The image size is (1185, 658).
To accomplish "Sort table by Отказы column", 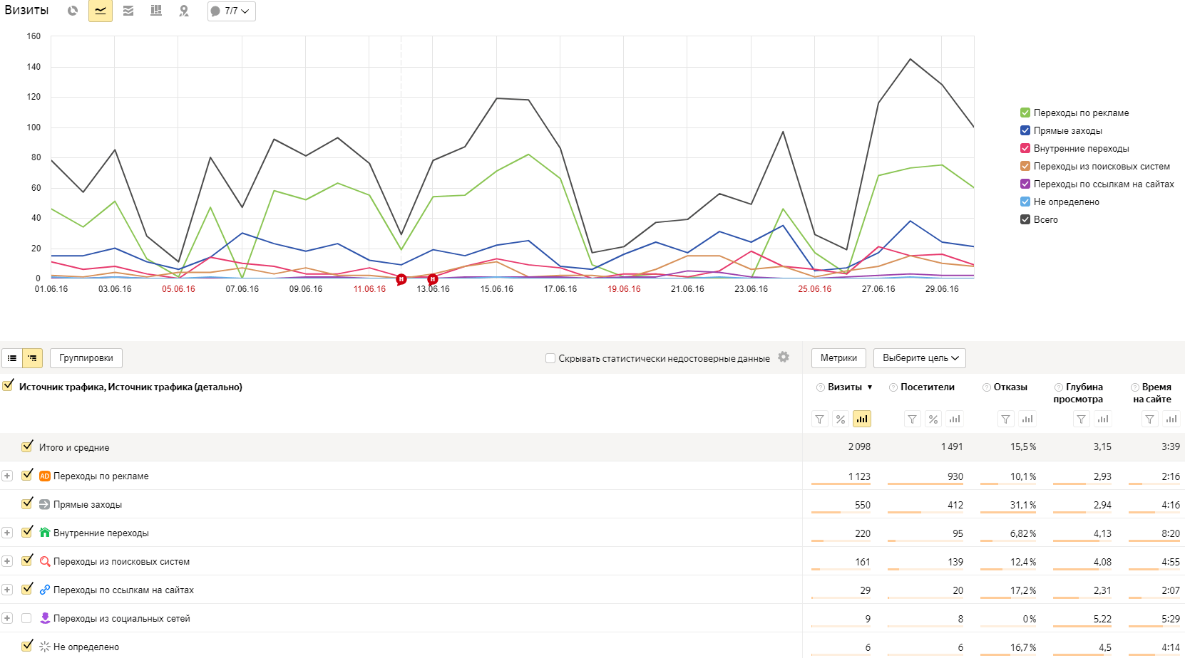I will point(1010,387).
